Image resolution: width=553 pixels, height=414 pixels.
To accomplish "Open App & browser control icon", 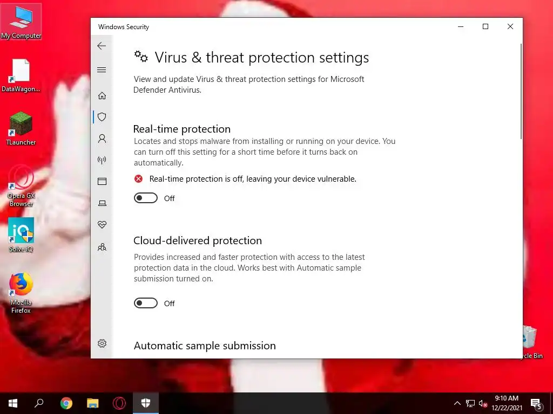I will (x=102, y=181).
